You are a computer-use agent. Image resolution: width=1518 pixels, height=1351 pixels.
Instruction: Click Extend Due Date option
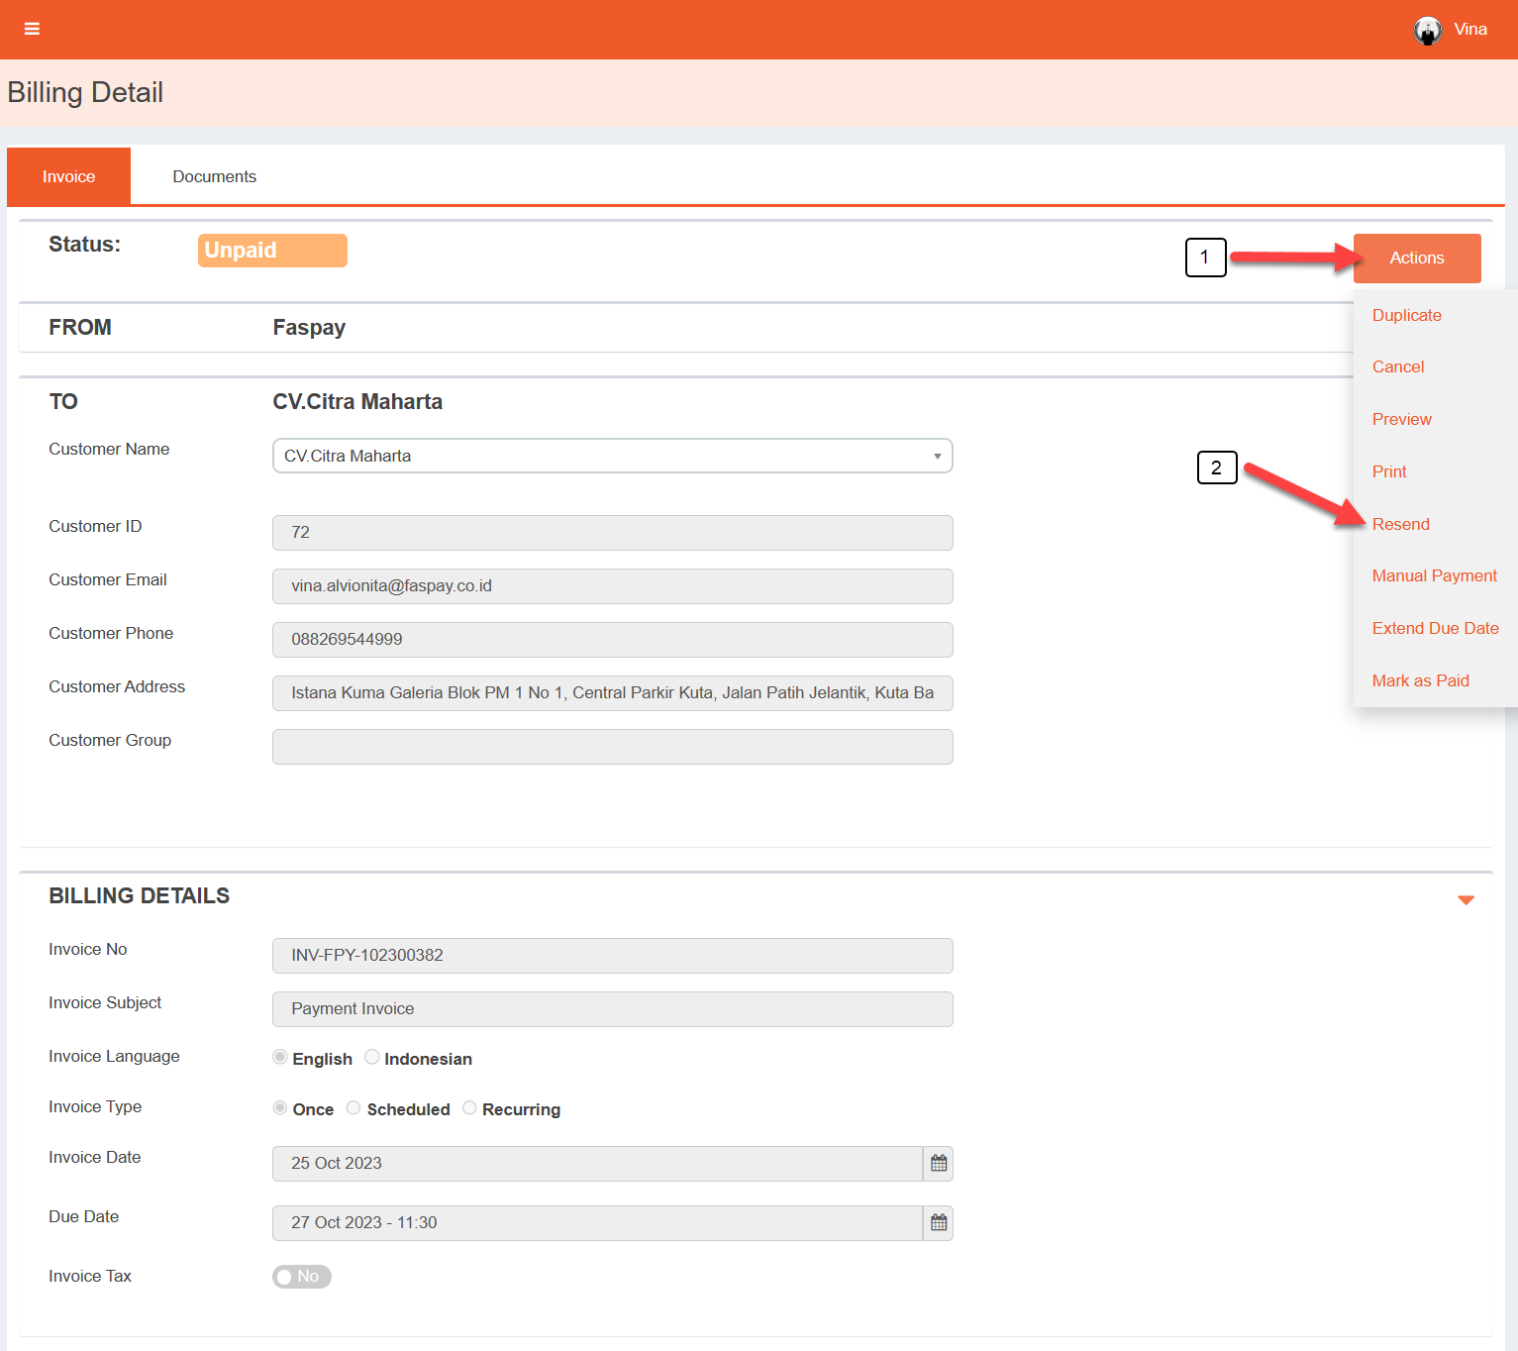[x=1435, y=628]
